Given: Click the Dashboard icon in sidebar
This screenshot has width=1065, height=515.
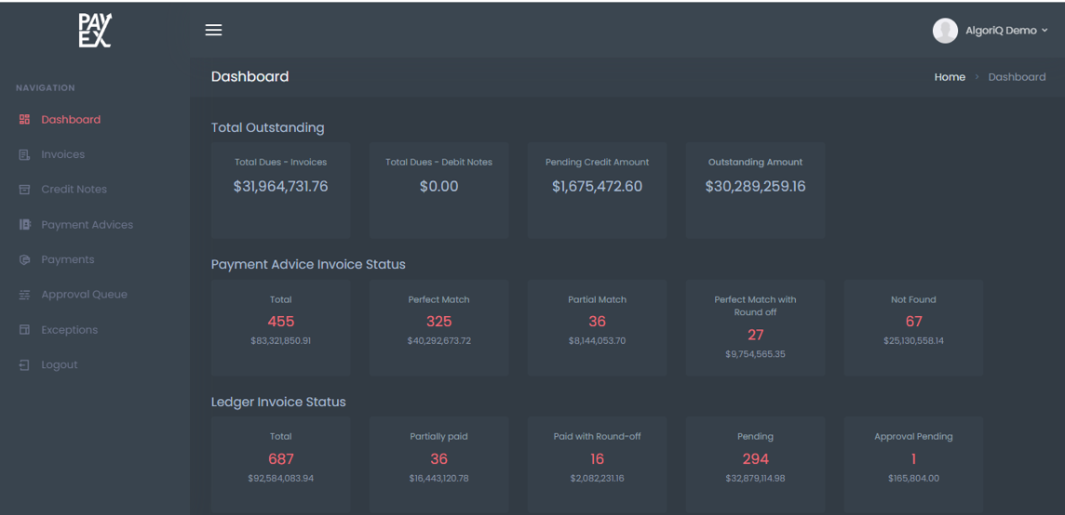Looking at the screenshot, I should click(x=24, y=120).
